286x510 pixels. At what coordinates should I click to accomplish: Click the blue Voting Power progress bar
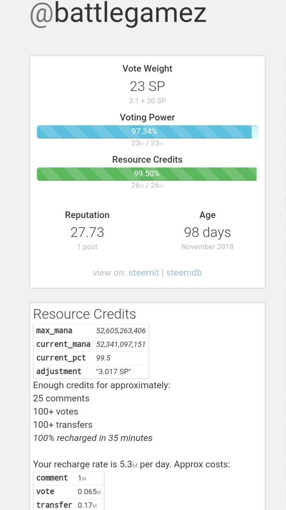(147, 131)
